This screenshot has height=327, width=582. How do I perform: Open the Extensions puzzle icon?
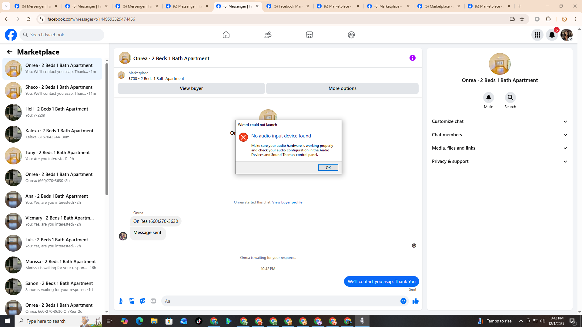[x=548, y=19]
